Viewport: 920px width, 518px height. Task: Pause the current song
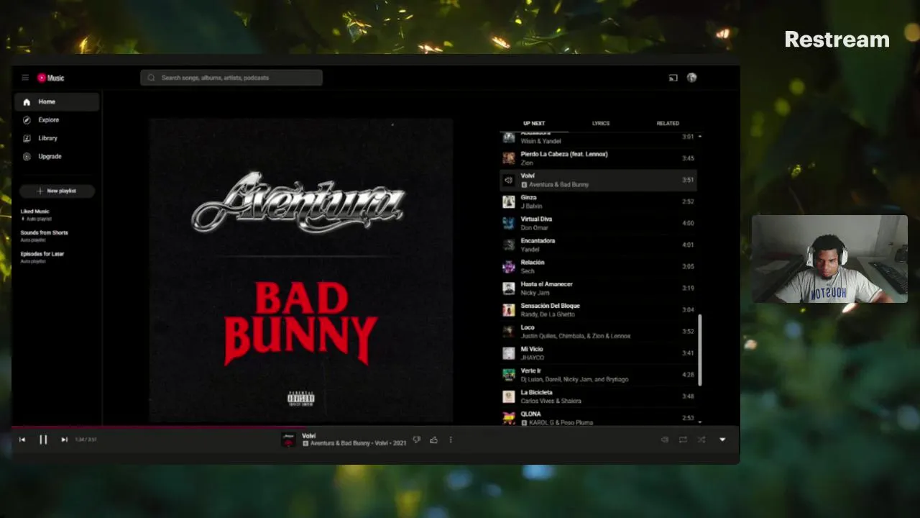tap(43, 440)
